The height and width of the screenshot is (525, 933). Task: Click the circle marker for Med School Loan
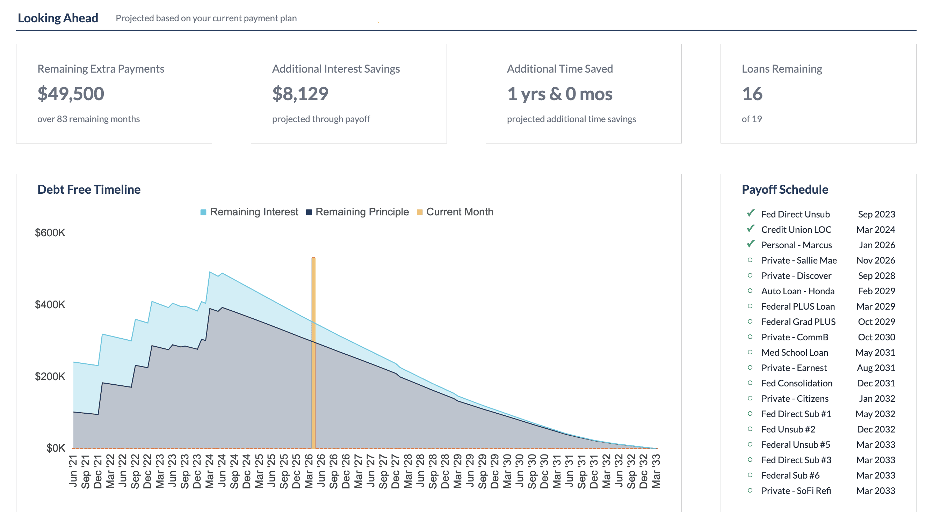coord(750,353)
